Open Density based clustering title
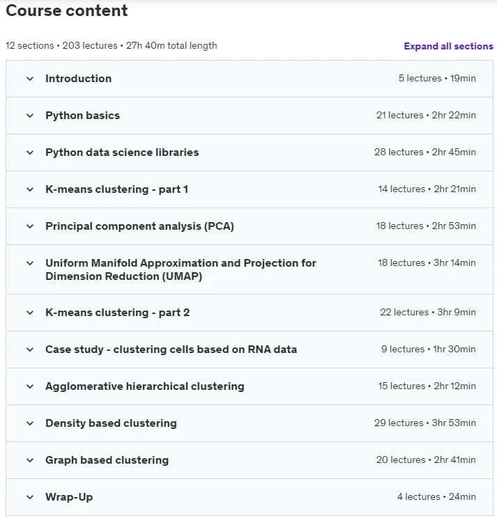The width and height of the screenshot is (497, 518). click(111, 423)
